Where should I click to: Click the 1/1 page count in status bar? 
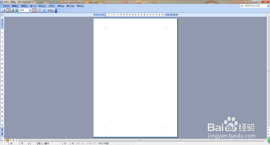click(29, 144)
